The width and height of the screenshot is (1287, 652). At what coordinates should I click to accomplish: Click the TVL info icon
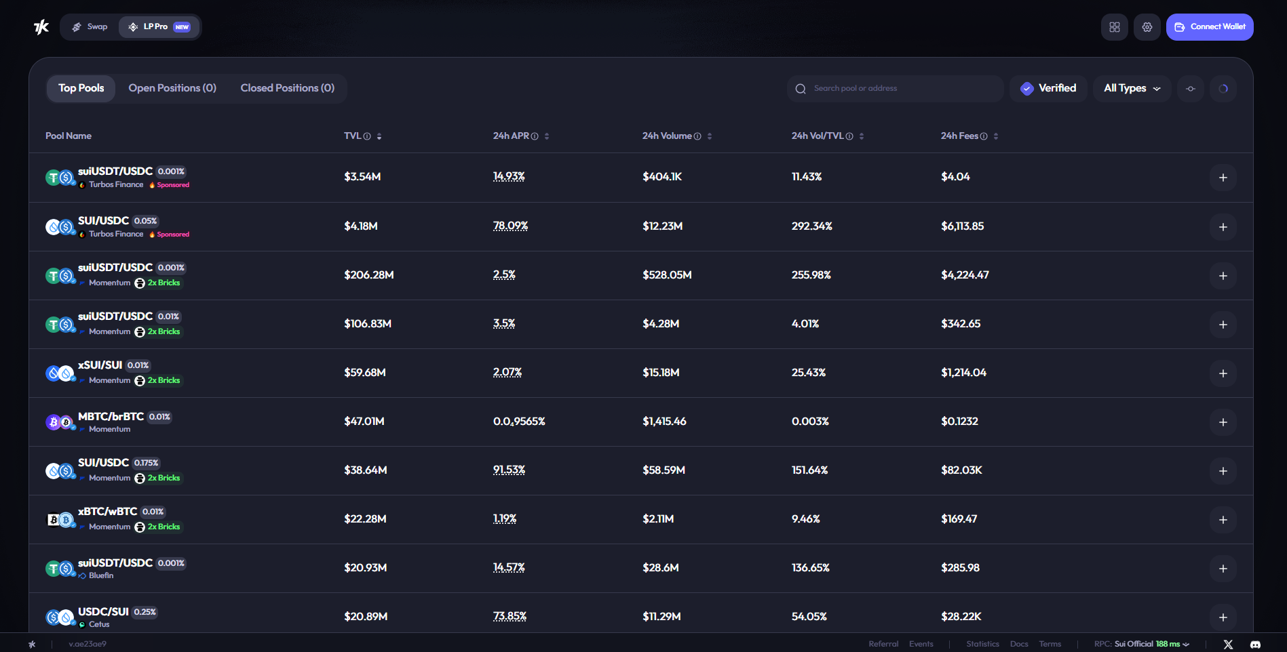(367, 136)
